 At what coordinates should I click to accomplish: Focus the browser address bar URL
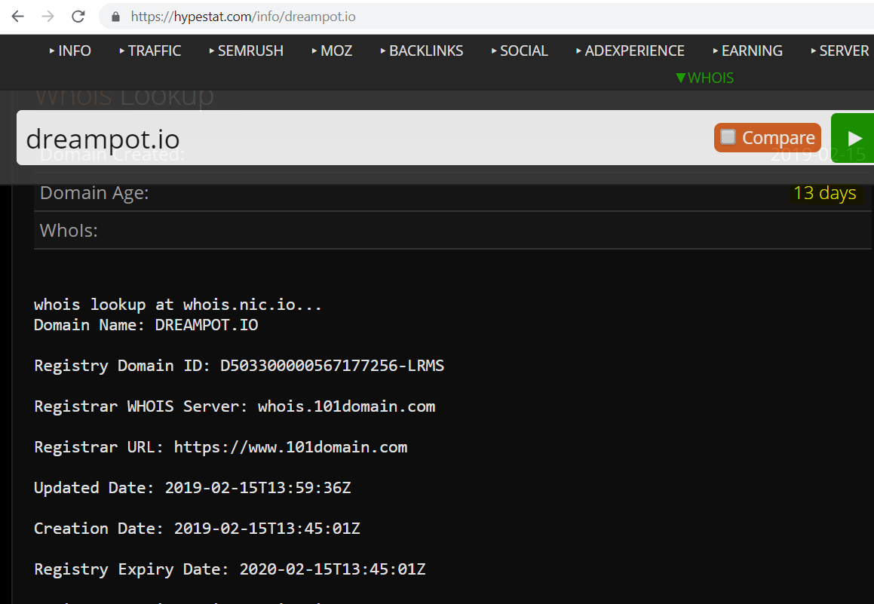tap(243, 17)
